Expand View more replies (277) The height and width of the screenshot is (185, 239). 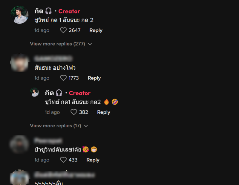57,44
